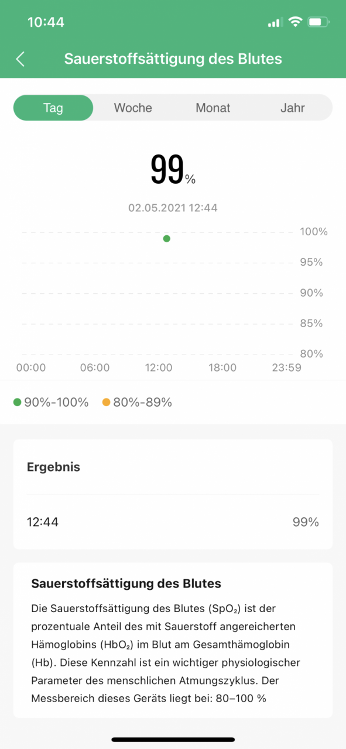346x749 pixels.
Task: Open the 12:44 result entry
Action: pos(173,522)
